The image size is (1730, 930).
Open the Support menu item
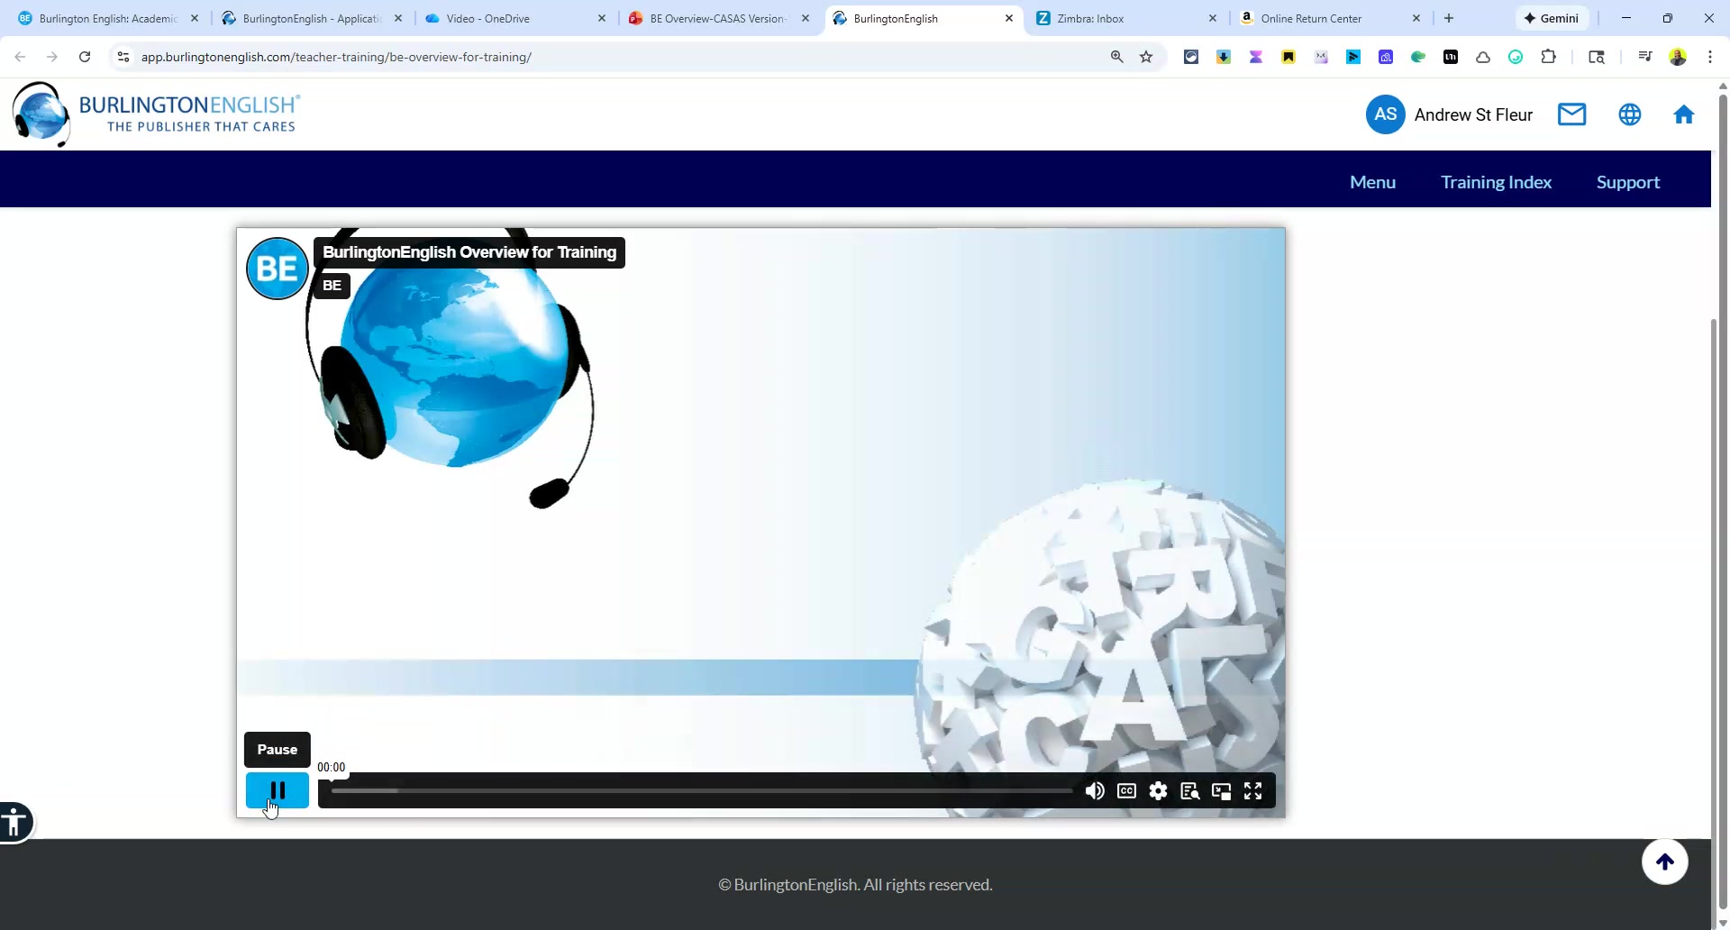pyautogui.click(x=1627, y=182)
